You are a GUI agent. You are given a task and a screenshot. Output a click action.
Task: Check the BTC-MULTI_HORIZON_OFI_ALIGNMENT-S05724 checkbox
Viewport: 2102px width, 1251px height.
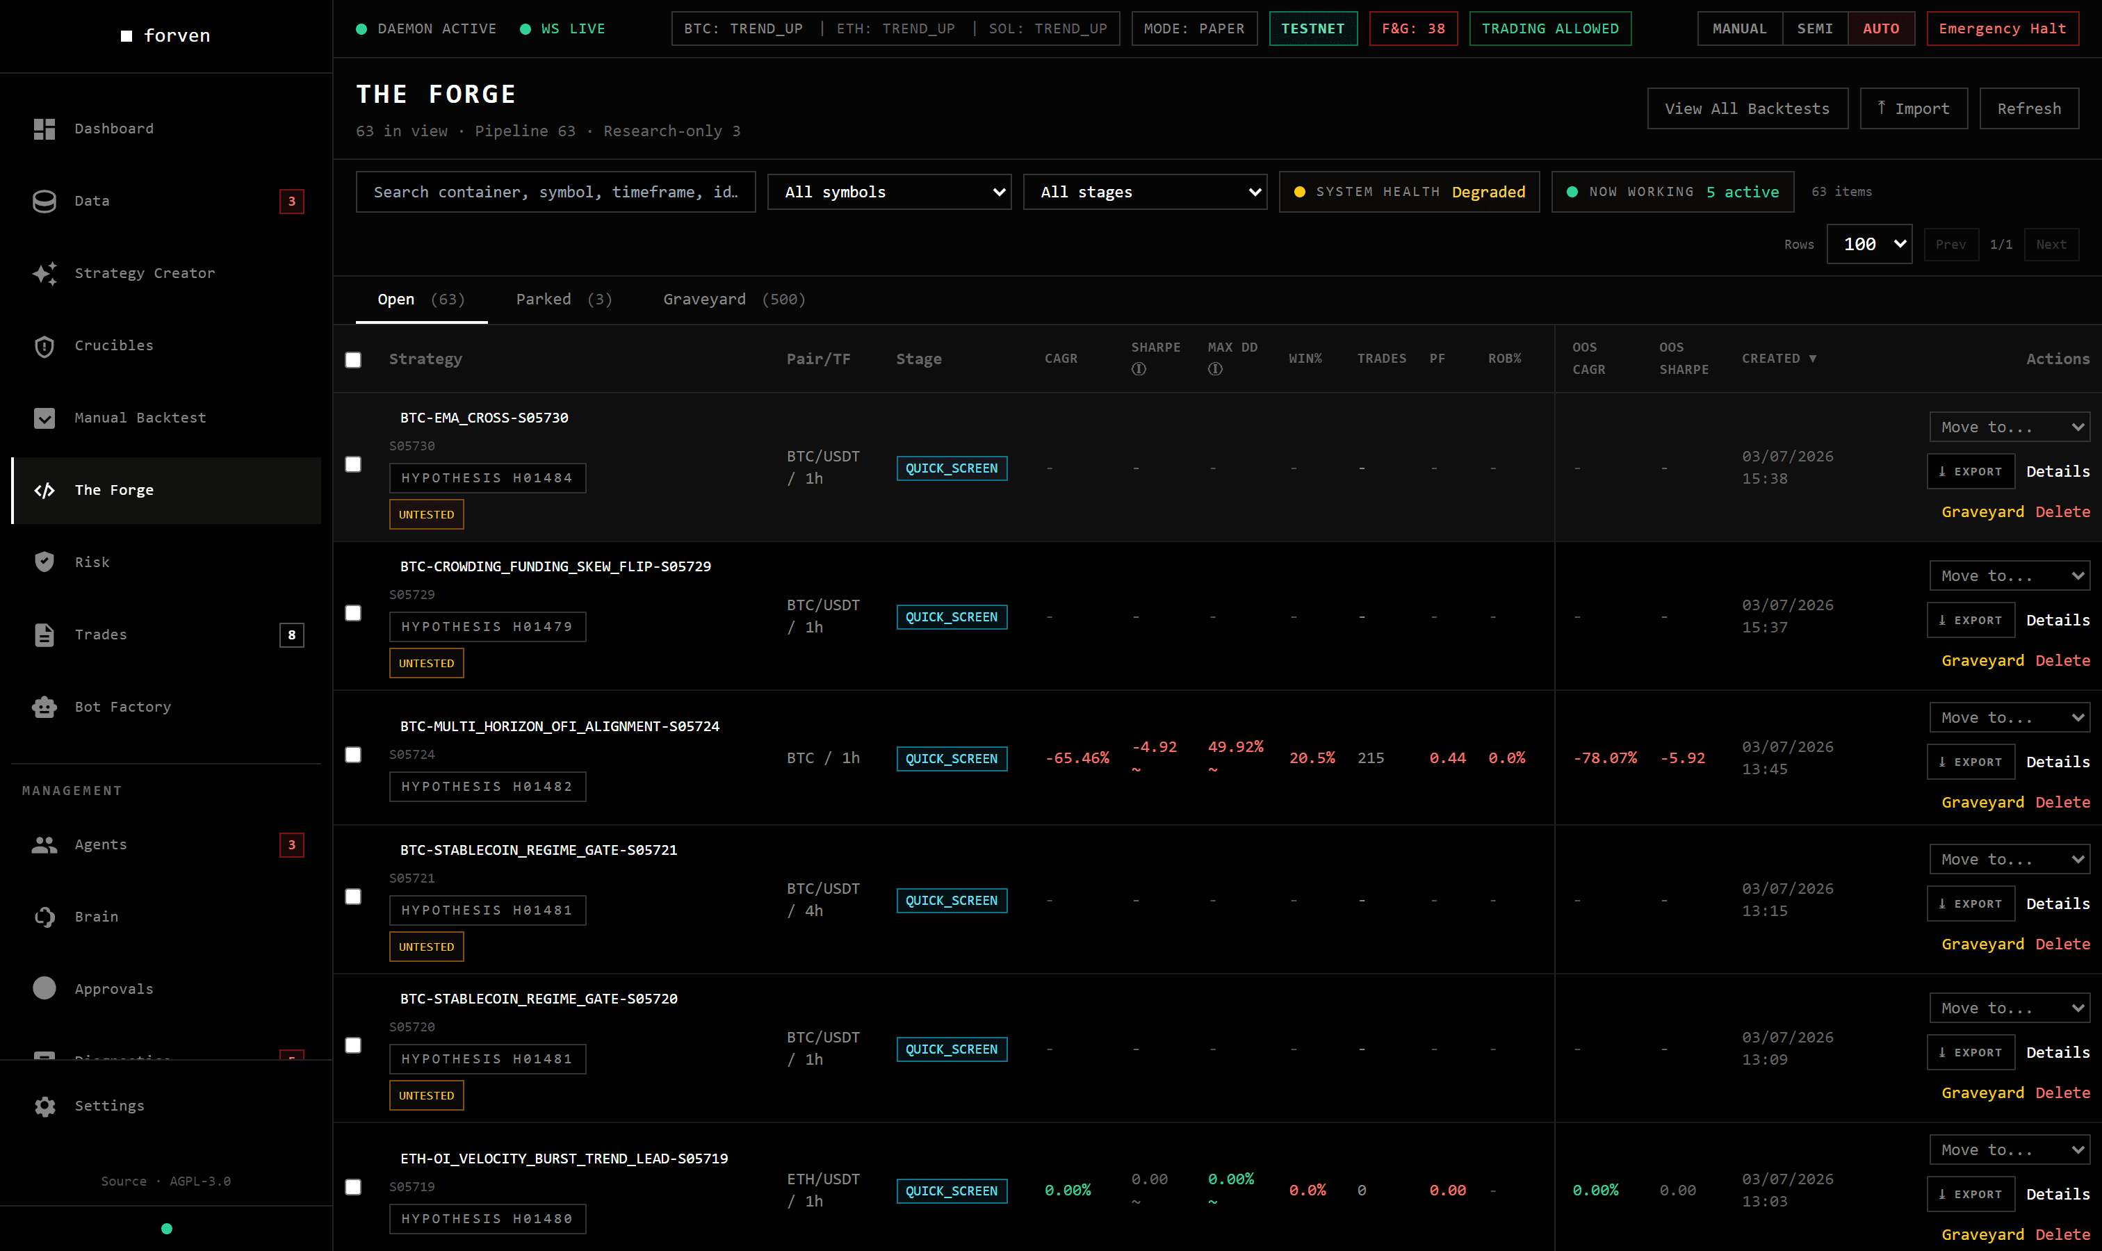tap(353, 755)
